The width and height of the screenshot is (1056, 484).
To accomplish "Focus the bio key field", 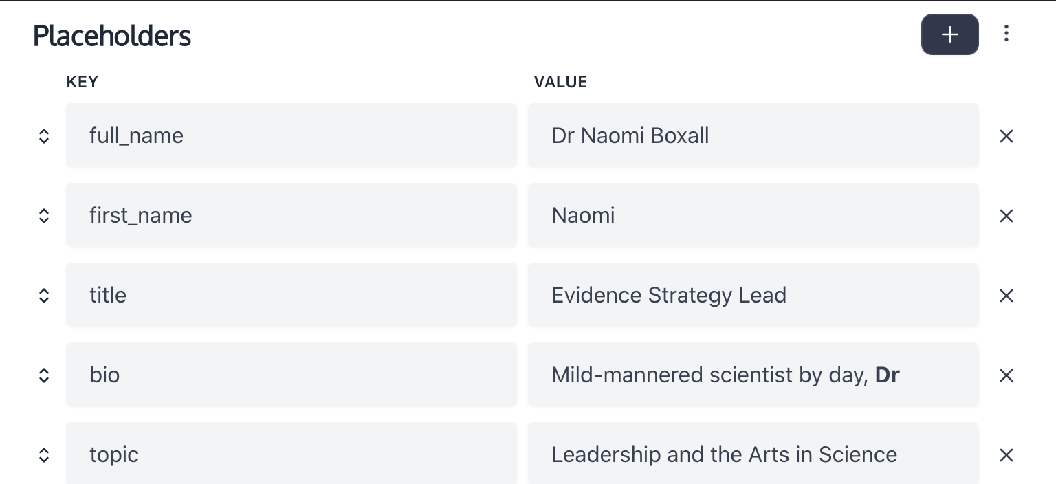I will tap(291, 375).
